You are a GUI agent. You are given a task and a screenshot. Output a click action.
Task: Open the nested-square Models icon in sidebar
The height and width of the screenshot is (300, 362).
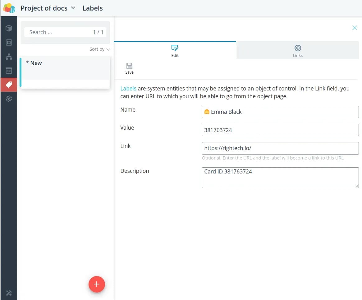point(9,43)
